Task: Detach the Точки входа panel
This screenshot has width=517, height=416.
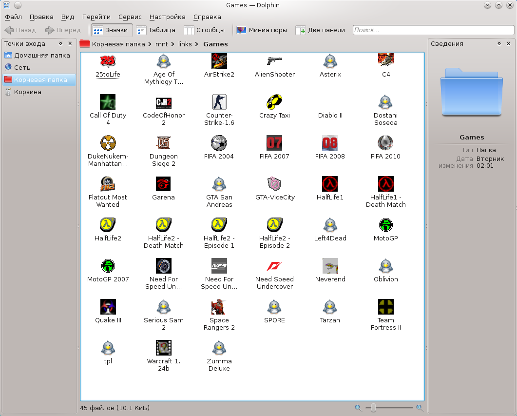Action: (x=61, y=43)
